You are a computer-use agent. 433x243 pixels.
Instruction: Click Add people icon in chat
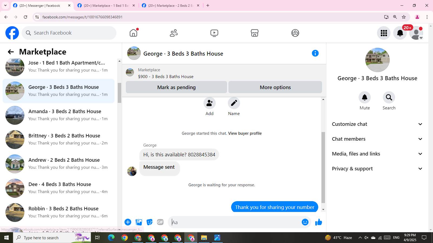coord(209,103)
